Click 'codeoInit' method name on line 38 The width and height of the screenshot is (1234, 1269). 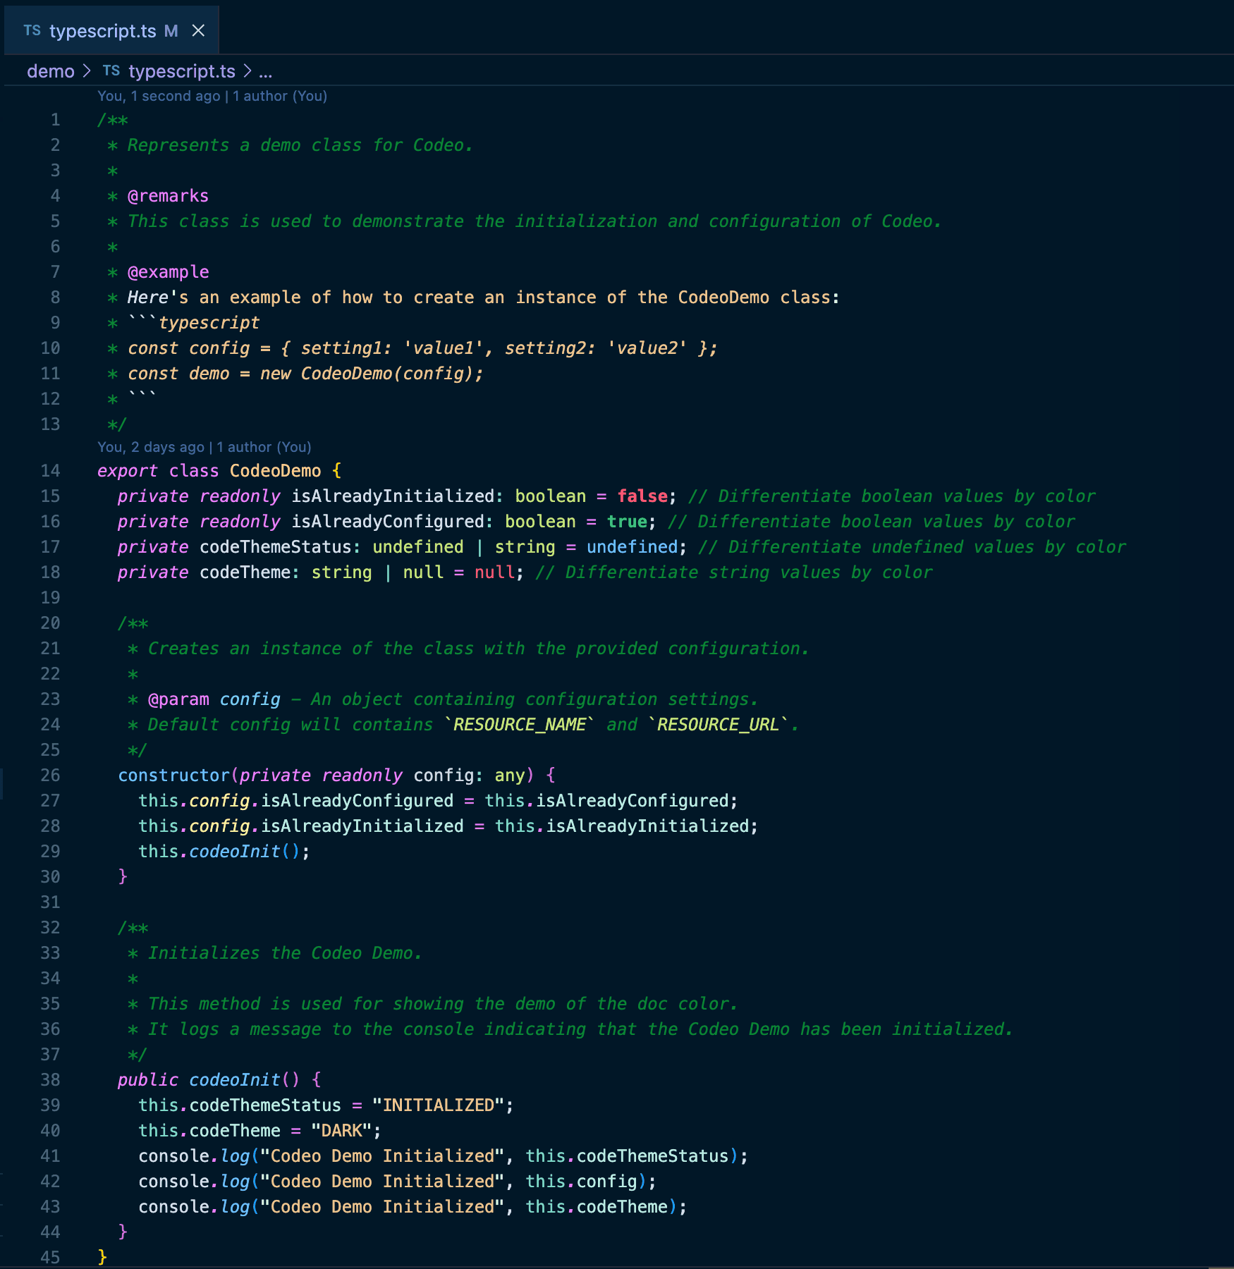pos(235,1080)
